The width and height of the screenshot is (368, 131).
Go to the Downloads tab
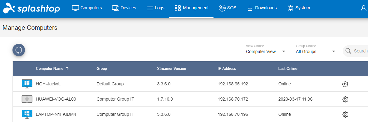(262, 8)
